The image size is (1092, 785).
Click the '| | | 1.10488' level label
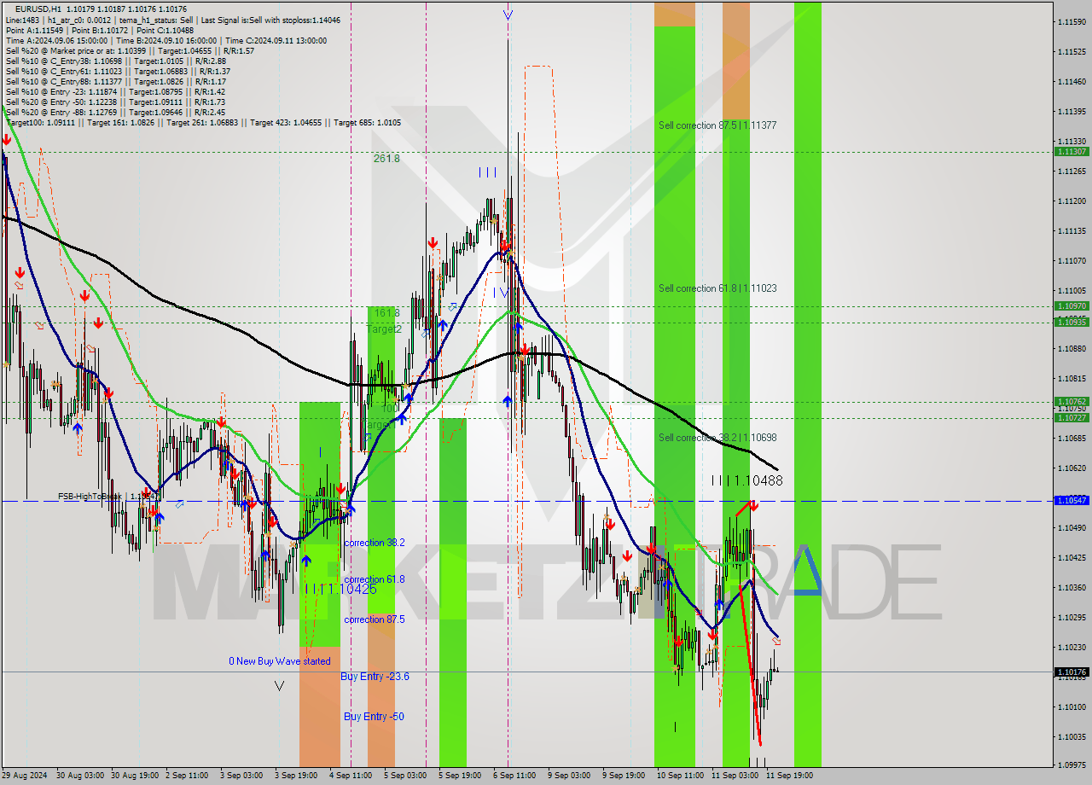click(747, 480)
